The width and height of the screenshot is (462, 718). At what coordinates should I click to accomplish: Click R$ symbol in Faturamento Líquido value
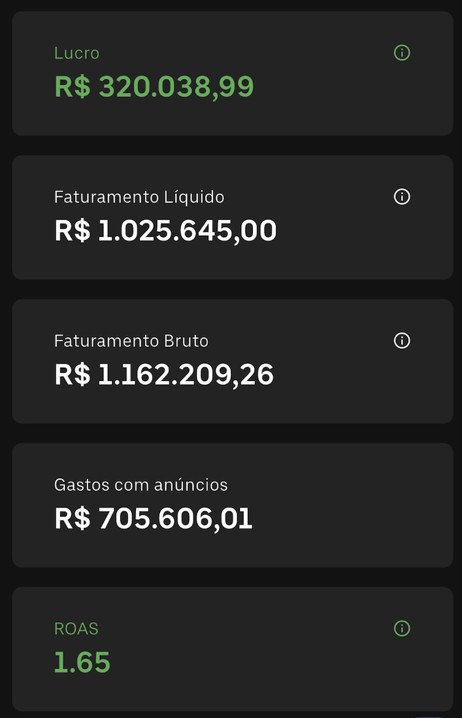click(x=72, y=231)
